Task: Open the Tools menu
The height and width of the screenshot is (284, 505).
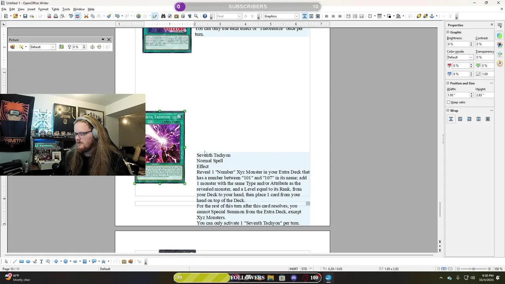Action: (x=66, y=9)
